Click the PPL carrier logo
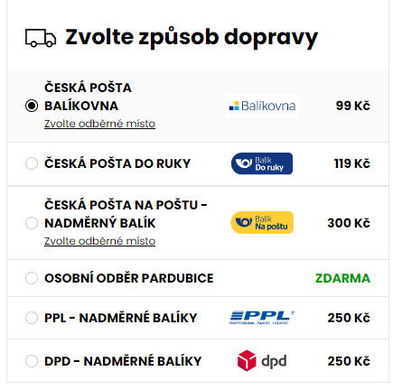The height and width of the screenshot is (390, 393). click(262, 318)
